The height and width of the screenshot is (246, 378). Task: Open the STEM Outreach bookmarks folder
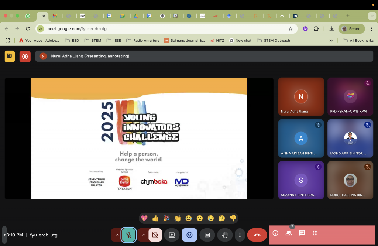coord(274,41)
